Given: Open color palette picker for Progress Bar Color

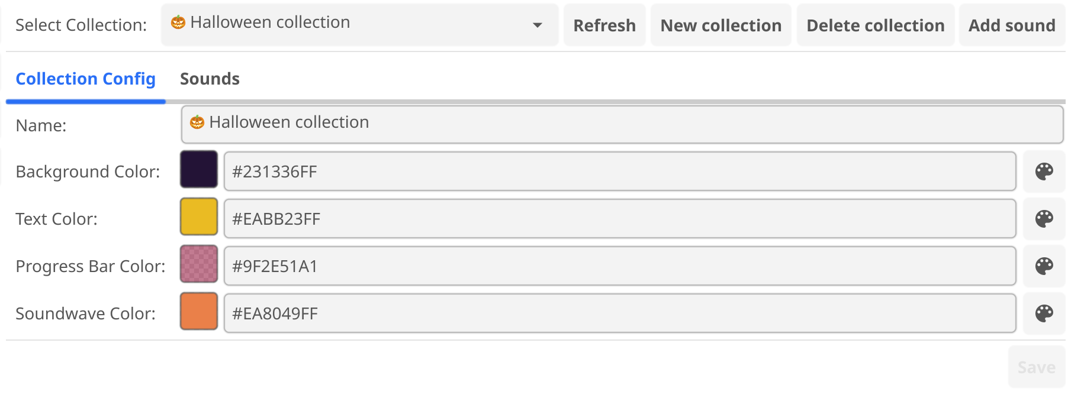Looking at the screenshot, I should 1044,266.
